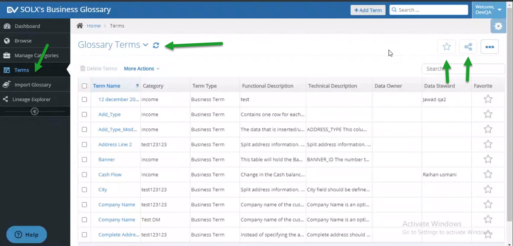
Task: Favorite the Company Name test123123 star
Action: (x=488, y=204)
